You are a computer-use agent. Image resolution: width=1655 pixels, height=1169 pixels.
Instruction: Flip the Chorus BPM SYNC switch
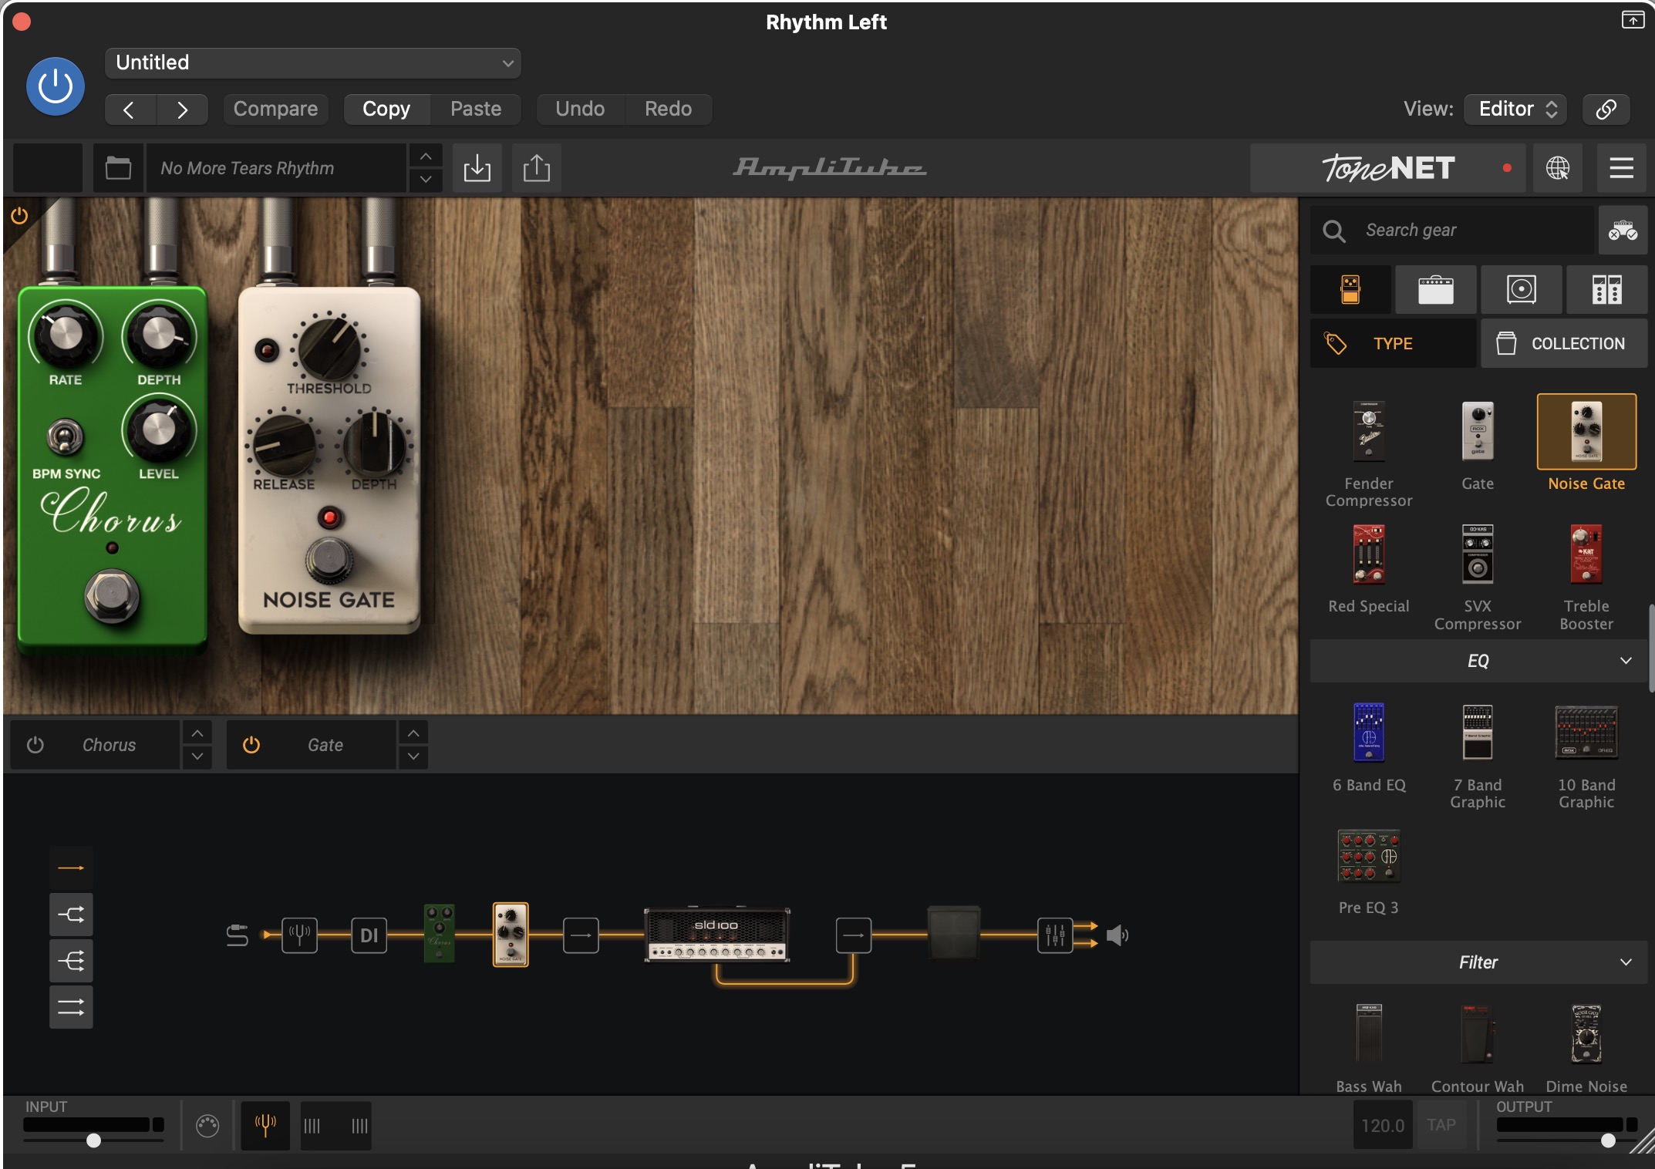pos(65,439)
